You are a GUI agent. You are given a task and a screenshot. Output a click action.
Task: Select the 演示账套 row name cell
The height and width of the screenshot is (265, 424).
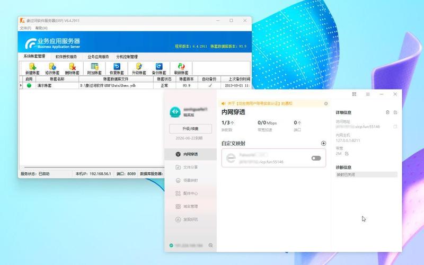tap(57, 85)
